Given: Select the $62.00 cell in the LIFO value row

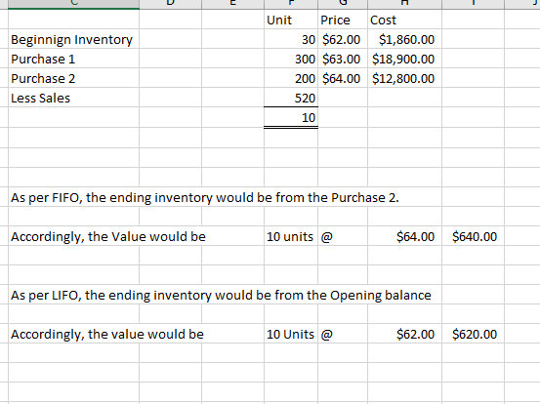Looking at the screenshot, I should click(404, 334).
